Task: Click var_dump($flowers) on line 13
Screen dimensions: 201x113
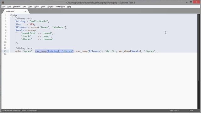Action: pos(89,51)
